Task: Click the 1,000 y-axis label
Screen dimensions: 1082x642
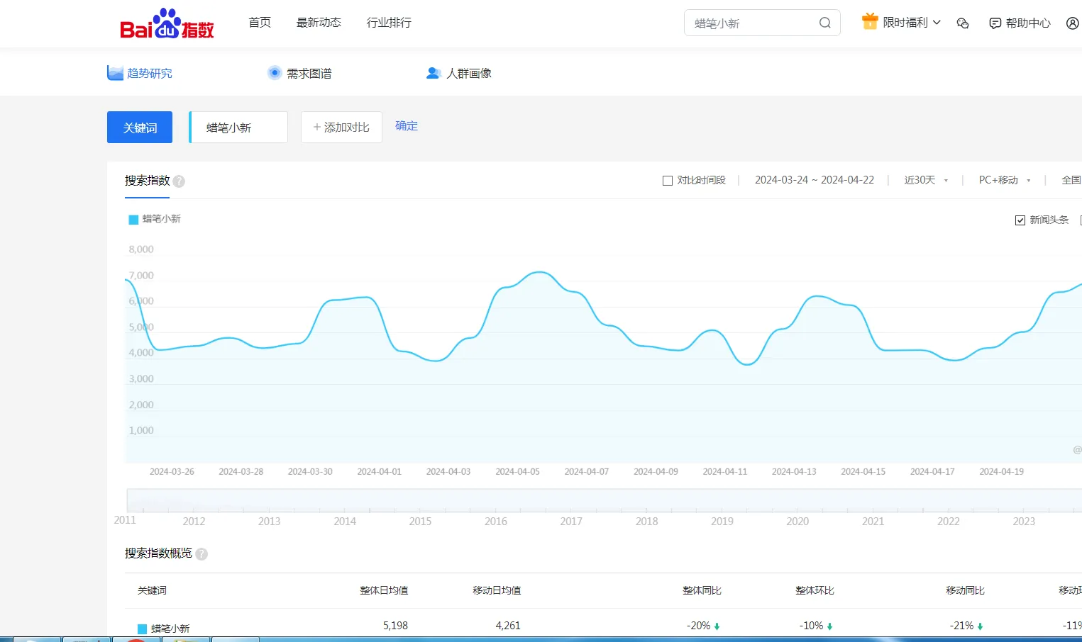Action: click(141, 431)
